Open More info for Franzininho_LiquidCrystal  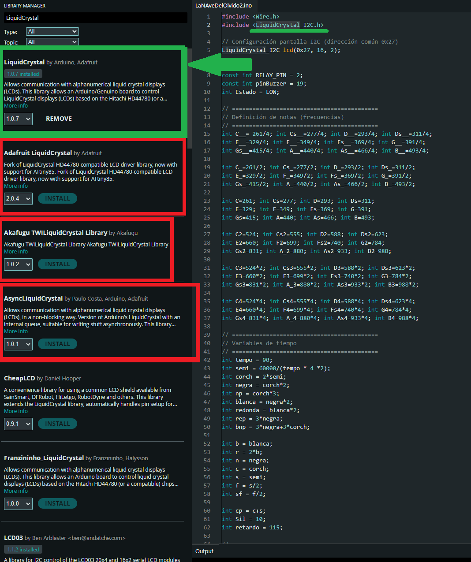click(x=16, y=491)
